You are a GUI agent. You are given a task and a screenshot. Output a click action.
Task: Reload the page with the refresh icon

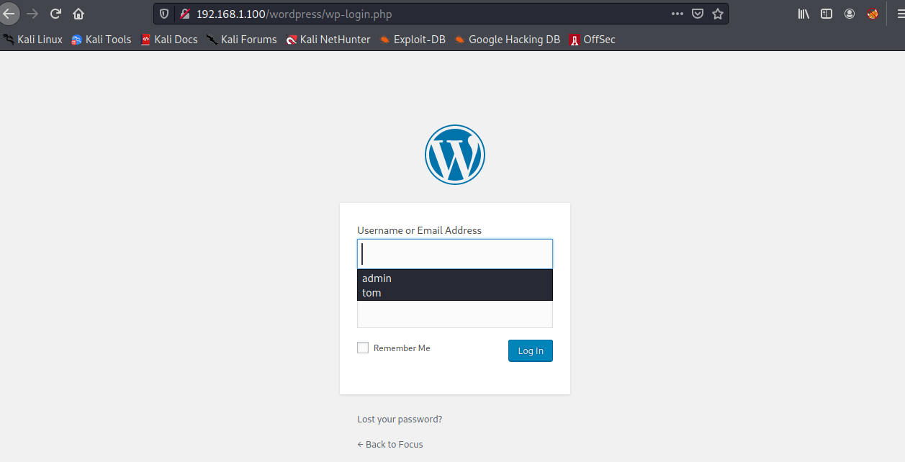pyautogui.click(x=55, y=14)
